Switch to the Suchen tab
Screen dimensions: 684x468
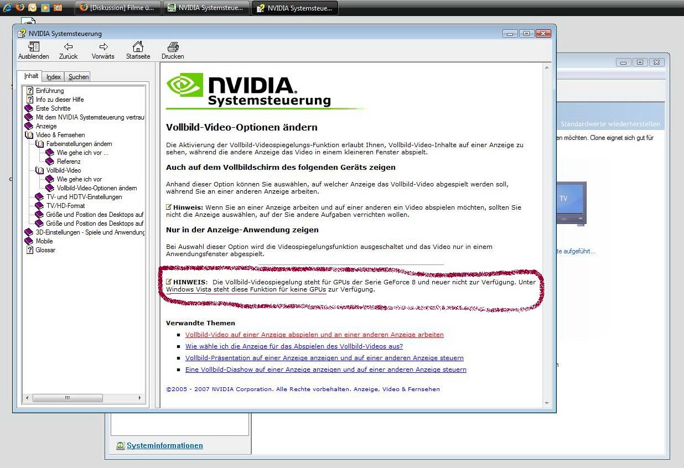pyautogui.click(x=79, y=77)
